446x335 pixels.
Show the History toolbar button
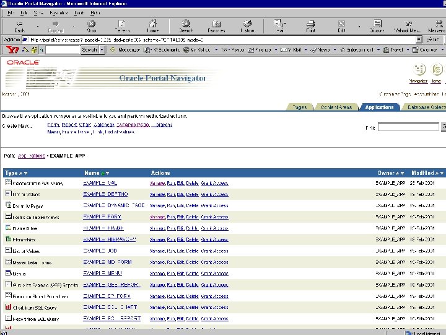point(247,26)
